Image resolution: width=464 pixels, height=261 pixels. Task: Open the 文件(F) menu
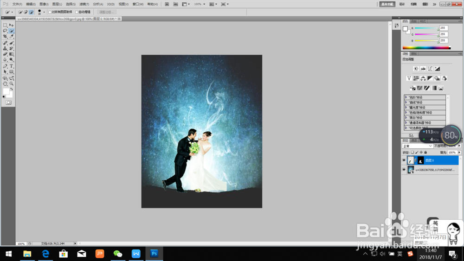tap(17, 4)
